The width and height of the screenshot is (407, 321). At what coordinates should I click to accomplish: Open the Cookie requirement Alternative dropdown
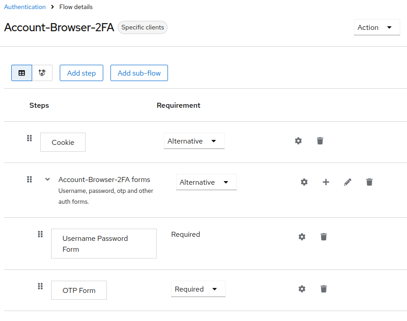point(194,141)
